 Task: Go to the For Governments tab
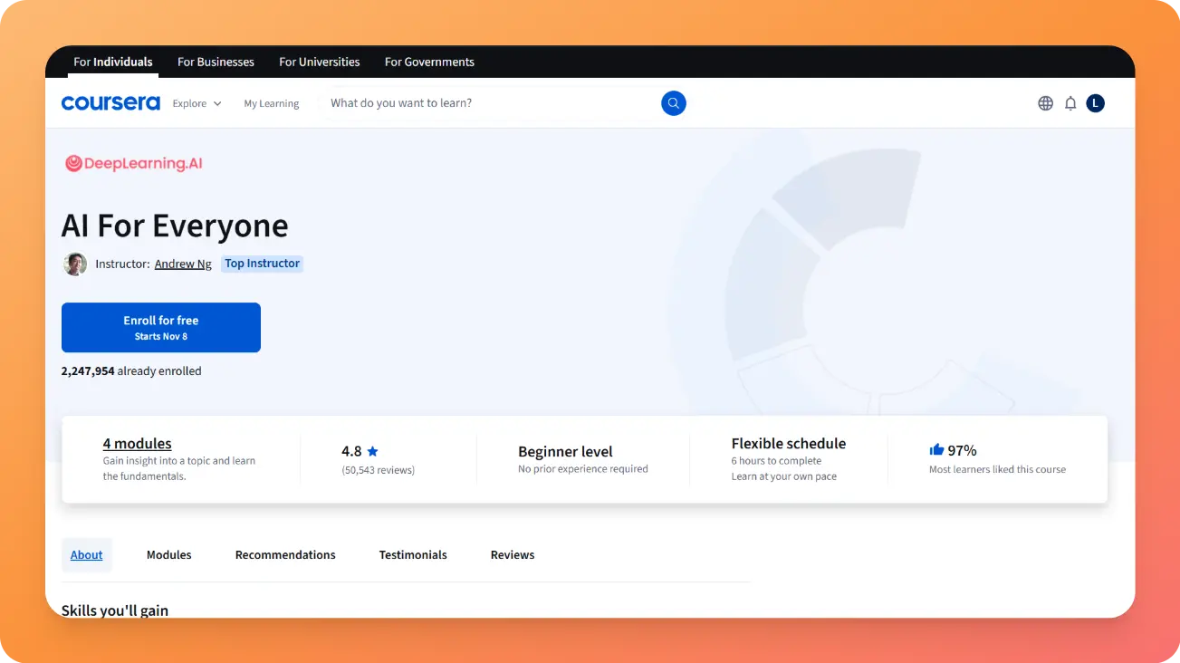pyautogui.click(x=429, y=62)
